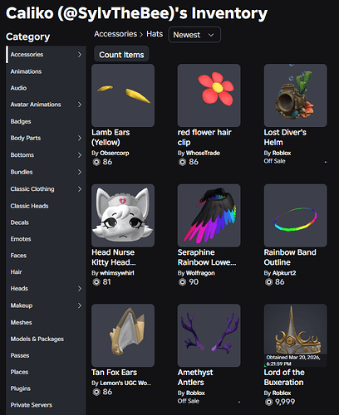Click the Accessories breadcrumb link
This screenshot has width=339, height=415.
(x=115, y=34)
